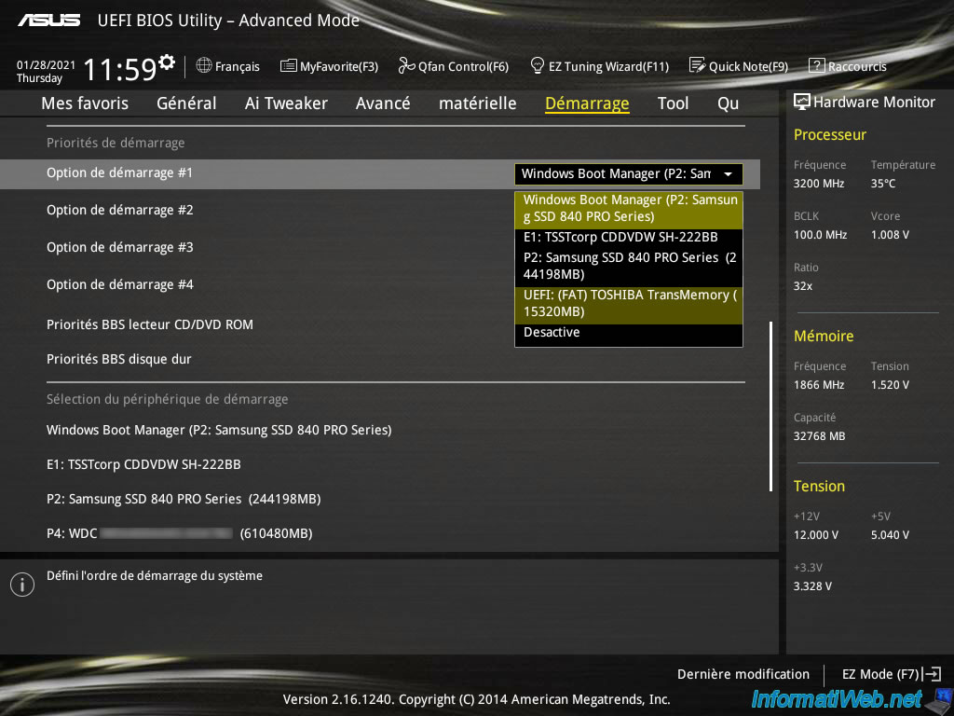
Task: Click the vertical scrollbar of the settings list
Action: tap(770, 406)
